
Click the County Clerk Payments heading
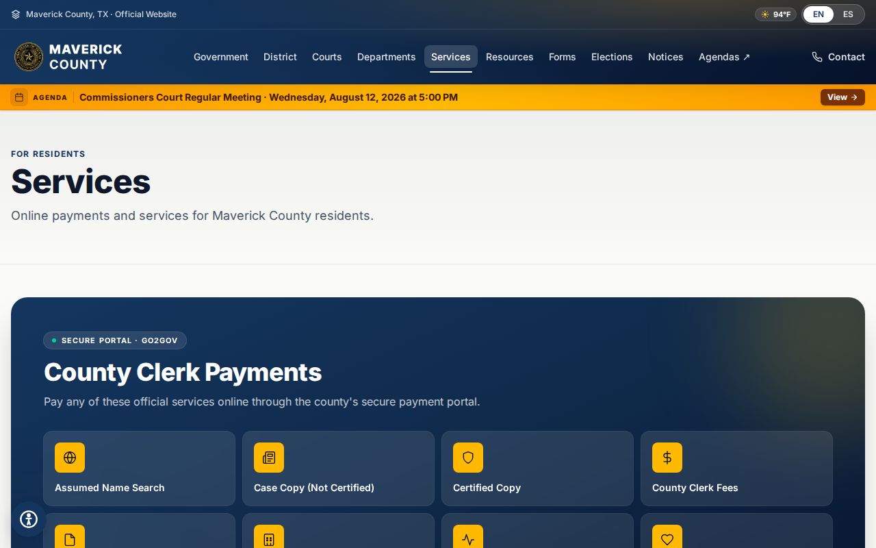click(x=183, y=373)
